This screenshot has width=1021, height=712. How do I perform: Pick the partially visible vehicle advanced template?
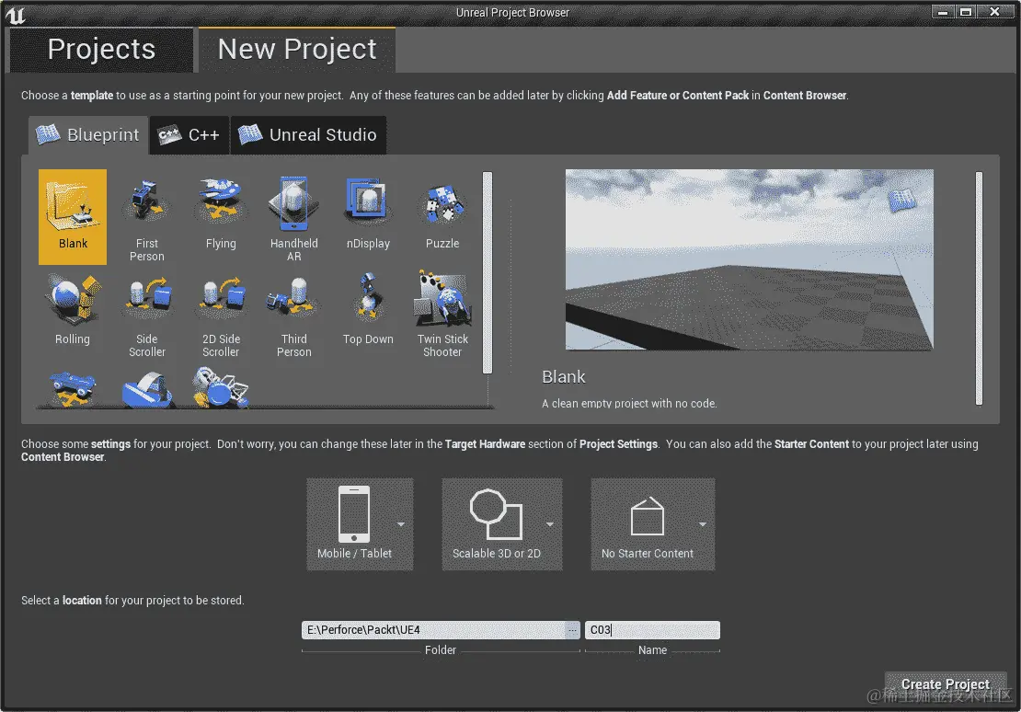coord(221,387)
